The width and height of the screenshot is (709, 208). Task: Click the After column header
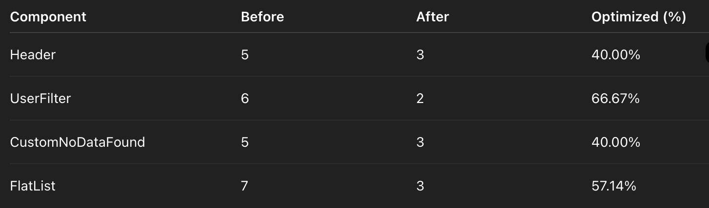tap(432, 17)
